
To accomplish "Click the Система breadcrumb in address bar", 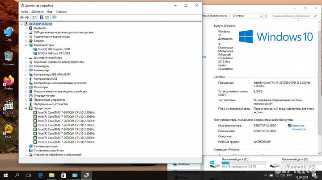I will (238, 16).
